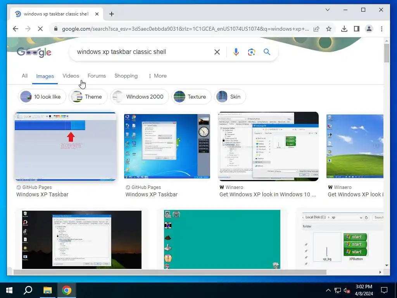397x298 pixels.
Task: Click the scroll down arrow
Action: pyautogui.click(x=387, y=265)
